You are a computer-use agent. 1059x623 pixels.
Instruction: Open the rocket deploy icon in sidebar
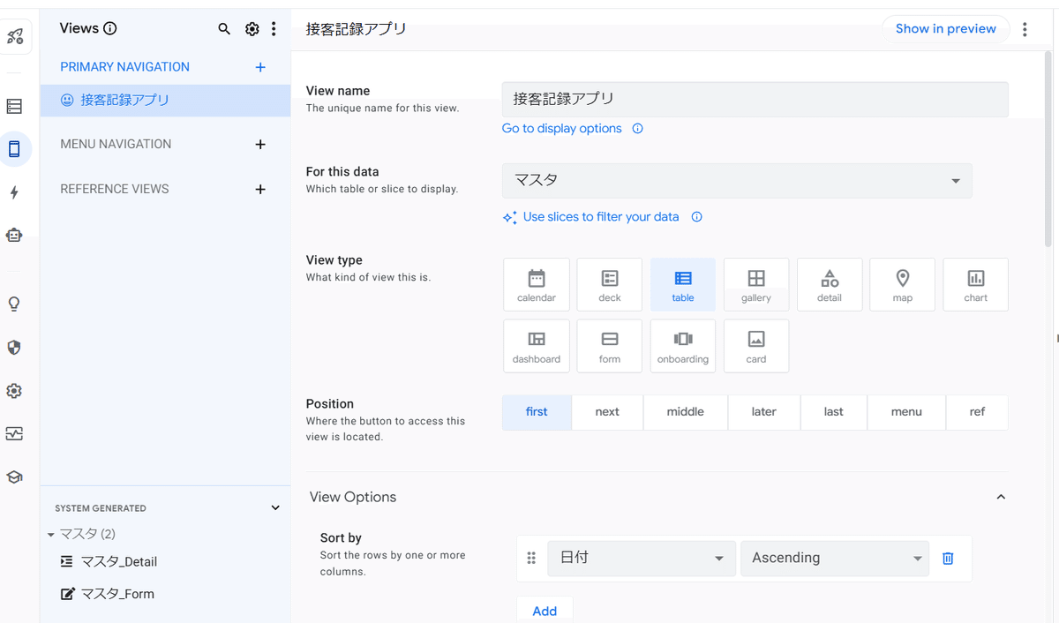click(x=15, y=37)
